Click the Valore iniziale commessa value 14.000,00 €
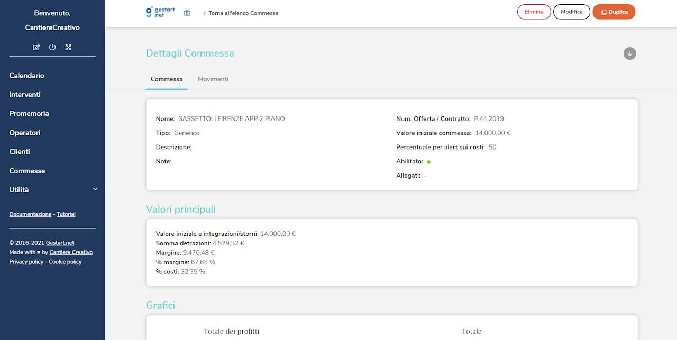 (493, 133)
